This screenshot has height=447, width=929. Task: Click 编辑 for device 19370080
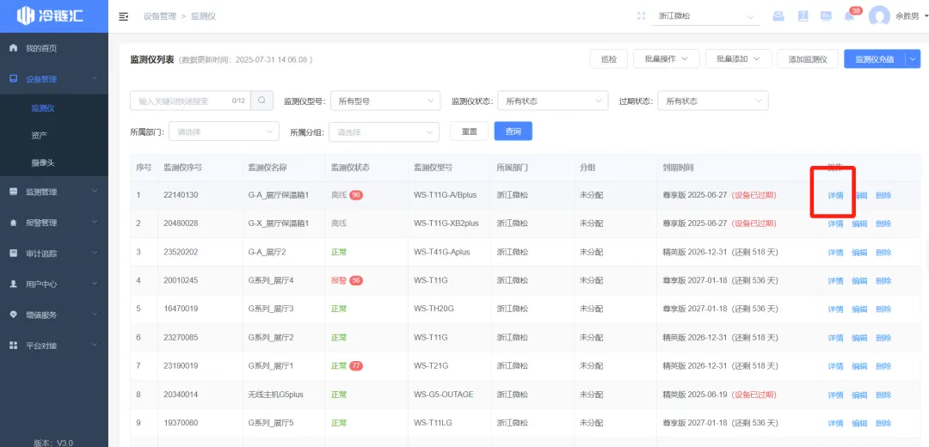pos(859,423)
